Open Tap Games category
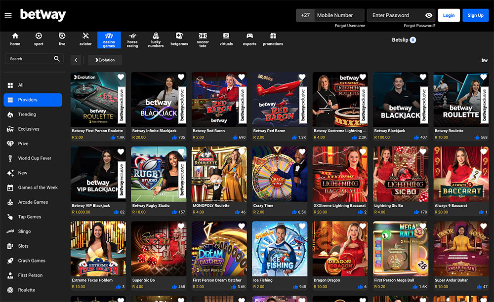Viewport: 494px width, 302px height. click(x=33, y=217)
